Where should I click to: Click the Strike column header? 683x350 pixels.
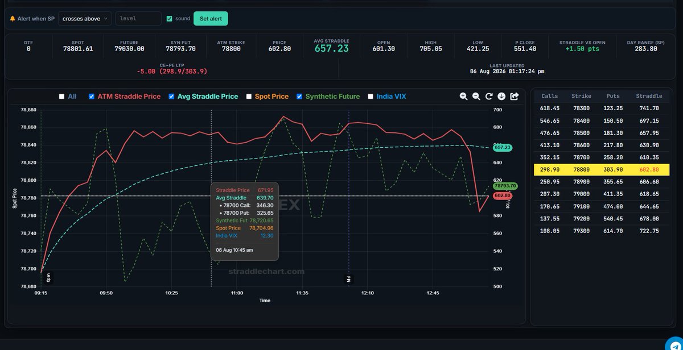pos(582,96)
